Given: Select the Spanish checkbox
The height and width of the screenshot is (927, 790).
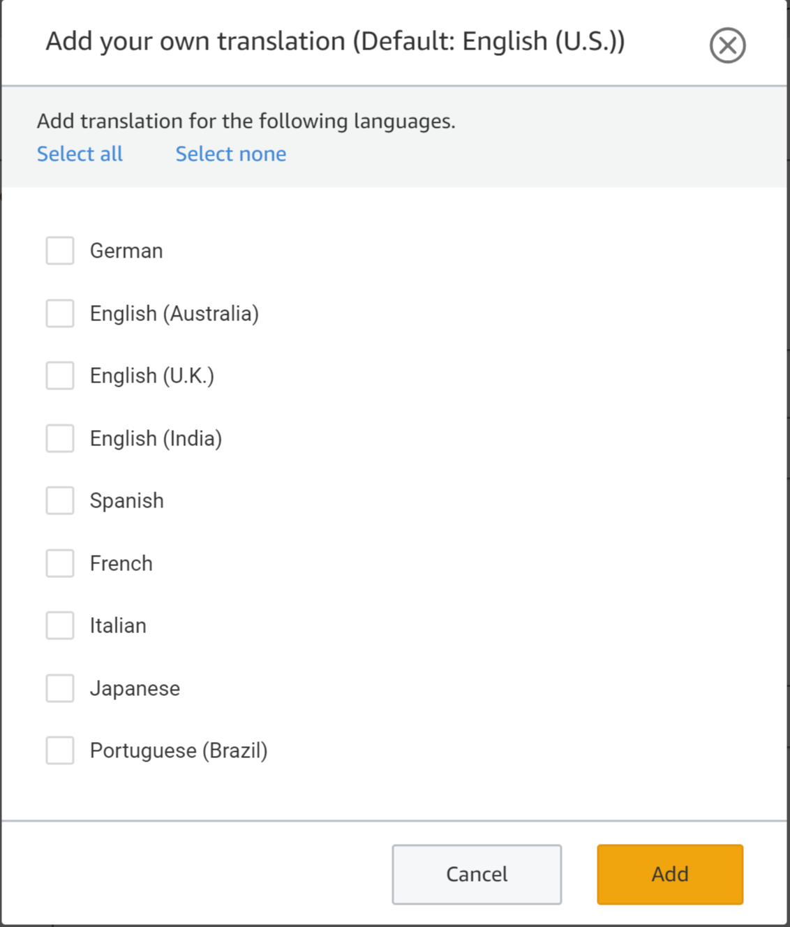Looking at the screenshot, I should [x=60, y=500].
